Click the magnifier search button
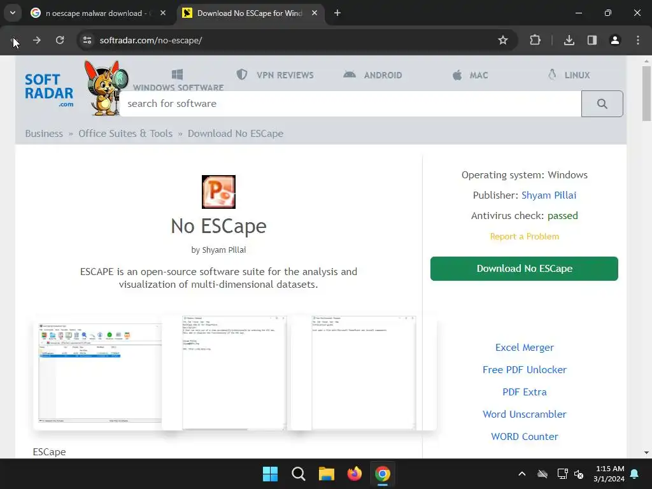Viewport: 652px width, 489px height. tap(602, 104)
